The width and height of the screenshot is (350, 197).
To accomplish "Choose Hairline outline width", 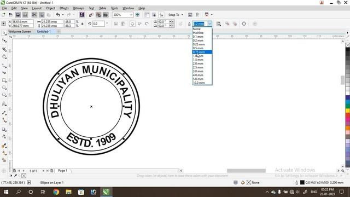I will tap(202, 33).
